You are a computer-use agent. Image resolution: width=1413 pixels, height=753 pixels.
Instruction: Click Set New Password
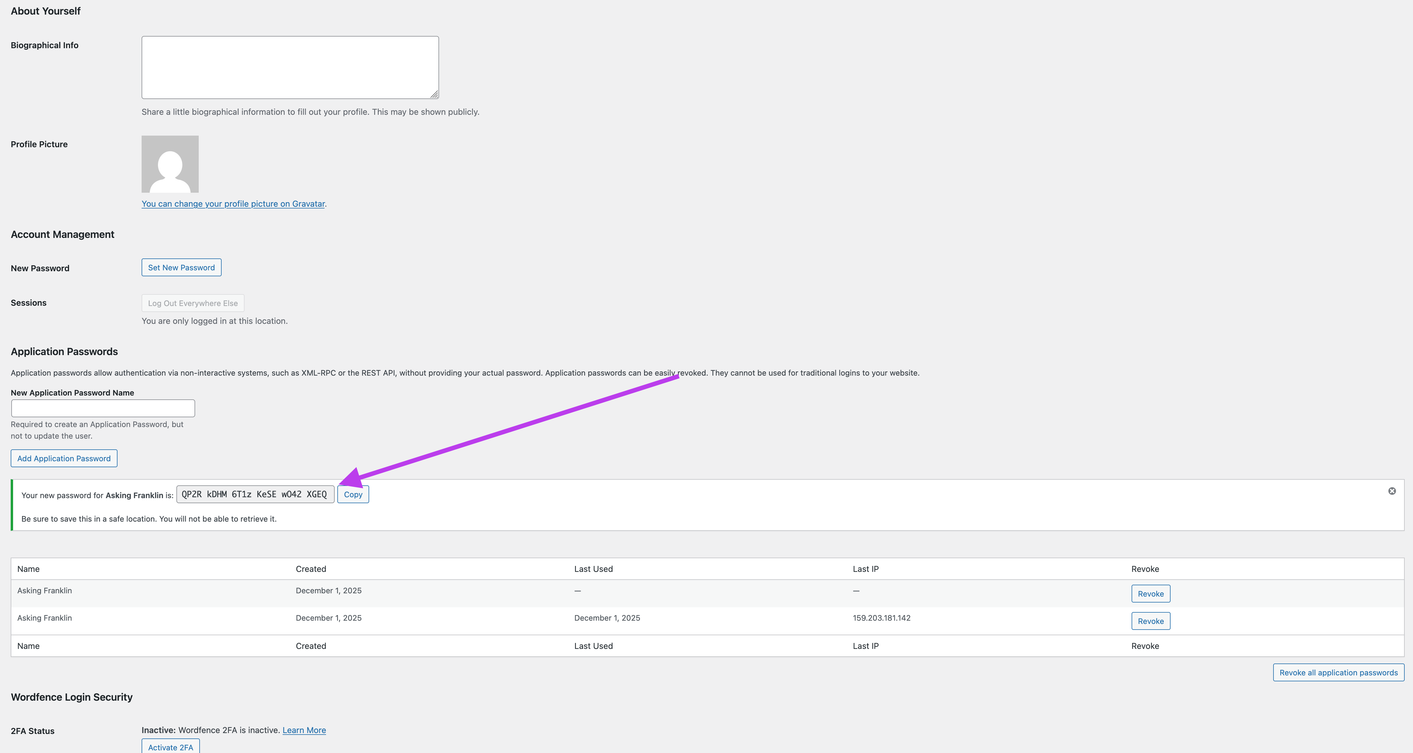(181, 267)
